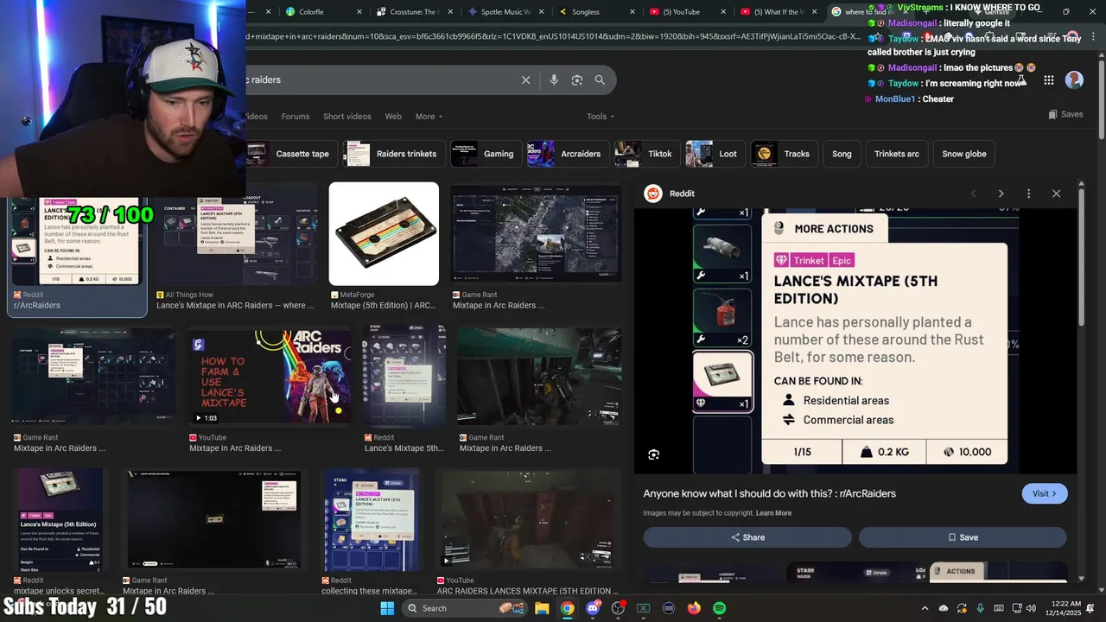Click the browser address bar URL
This screenshot has height=622, width=1106.
pyautogui.click(x=553, y=36)
